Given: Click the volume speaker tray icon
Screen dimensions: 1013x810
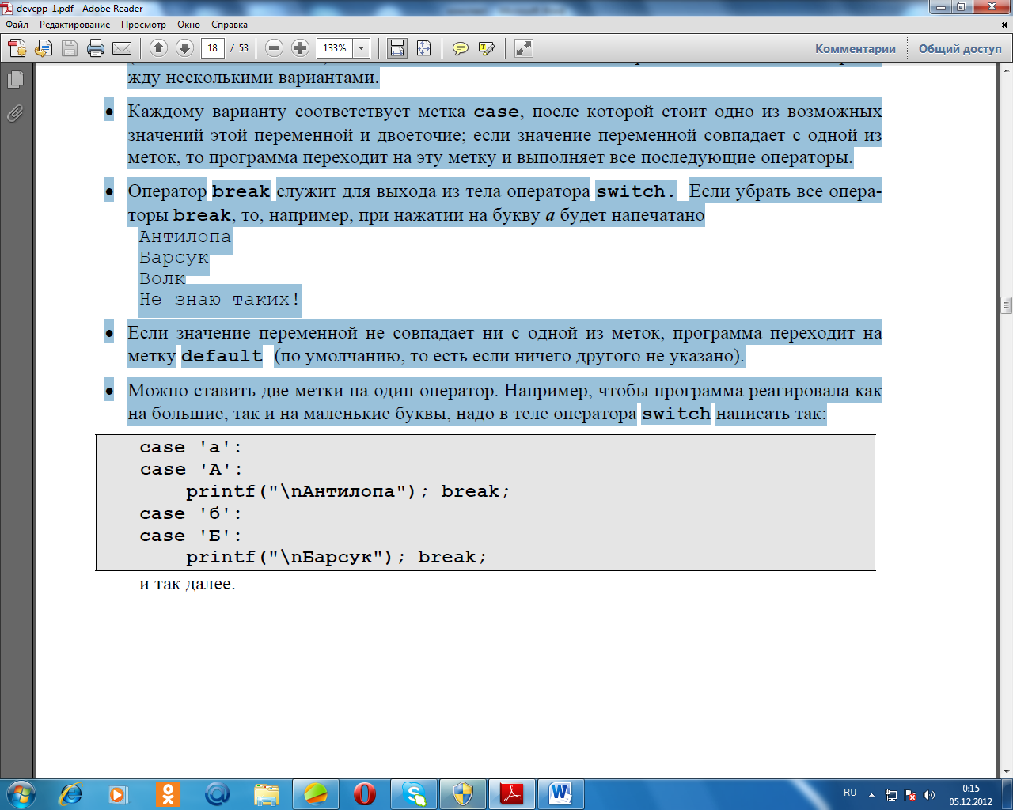Looking at the screenshot, I should (929, 795).
